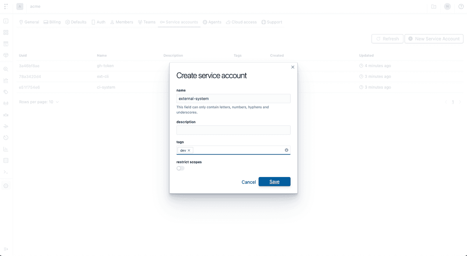Switch to the Cloud access tab
The image size is (467, 256).
coord(241,22)
